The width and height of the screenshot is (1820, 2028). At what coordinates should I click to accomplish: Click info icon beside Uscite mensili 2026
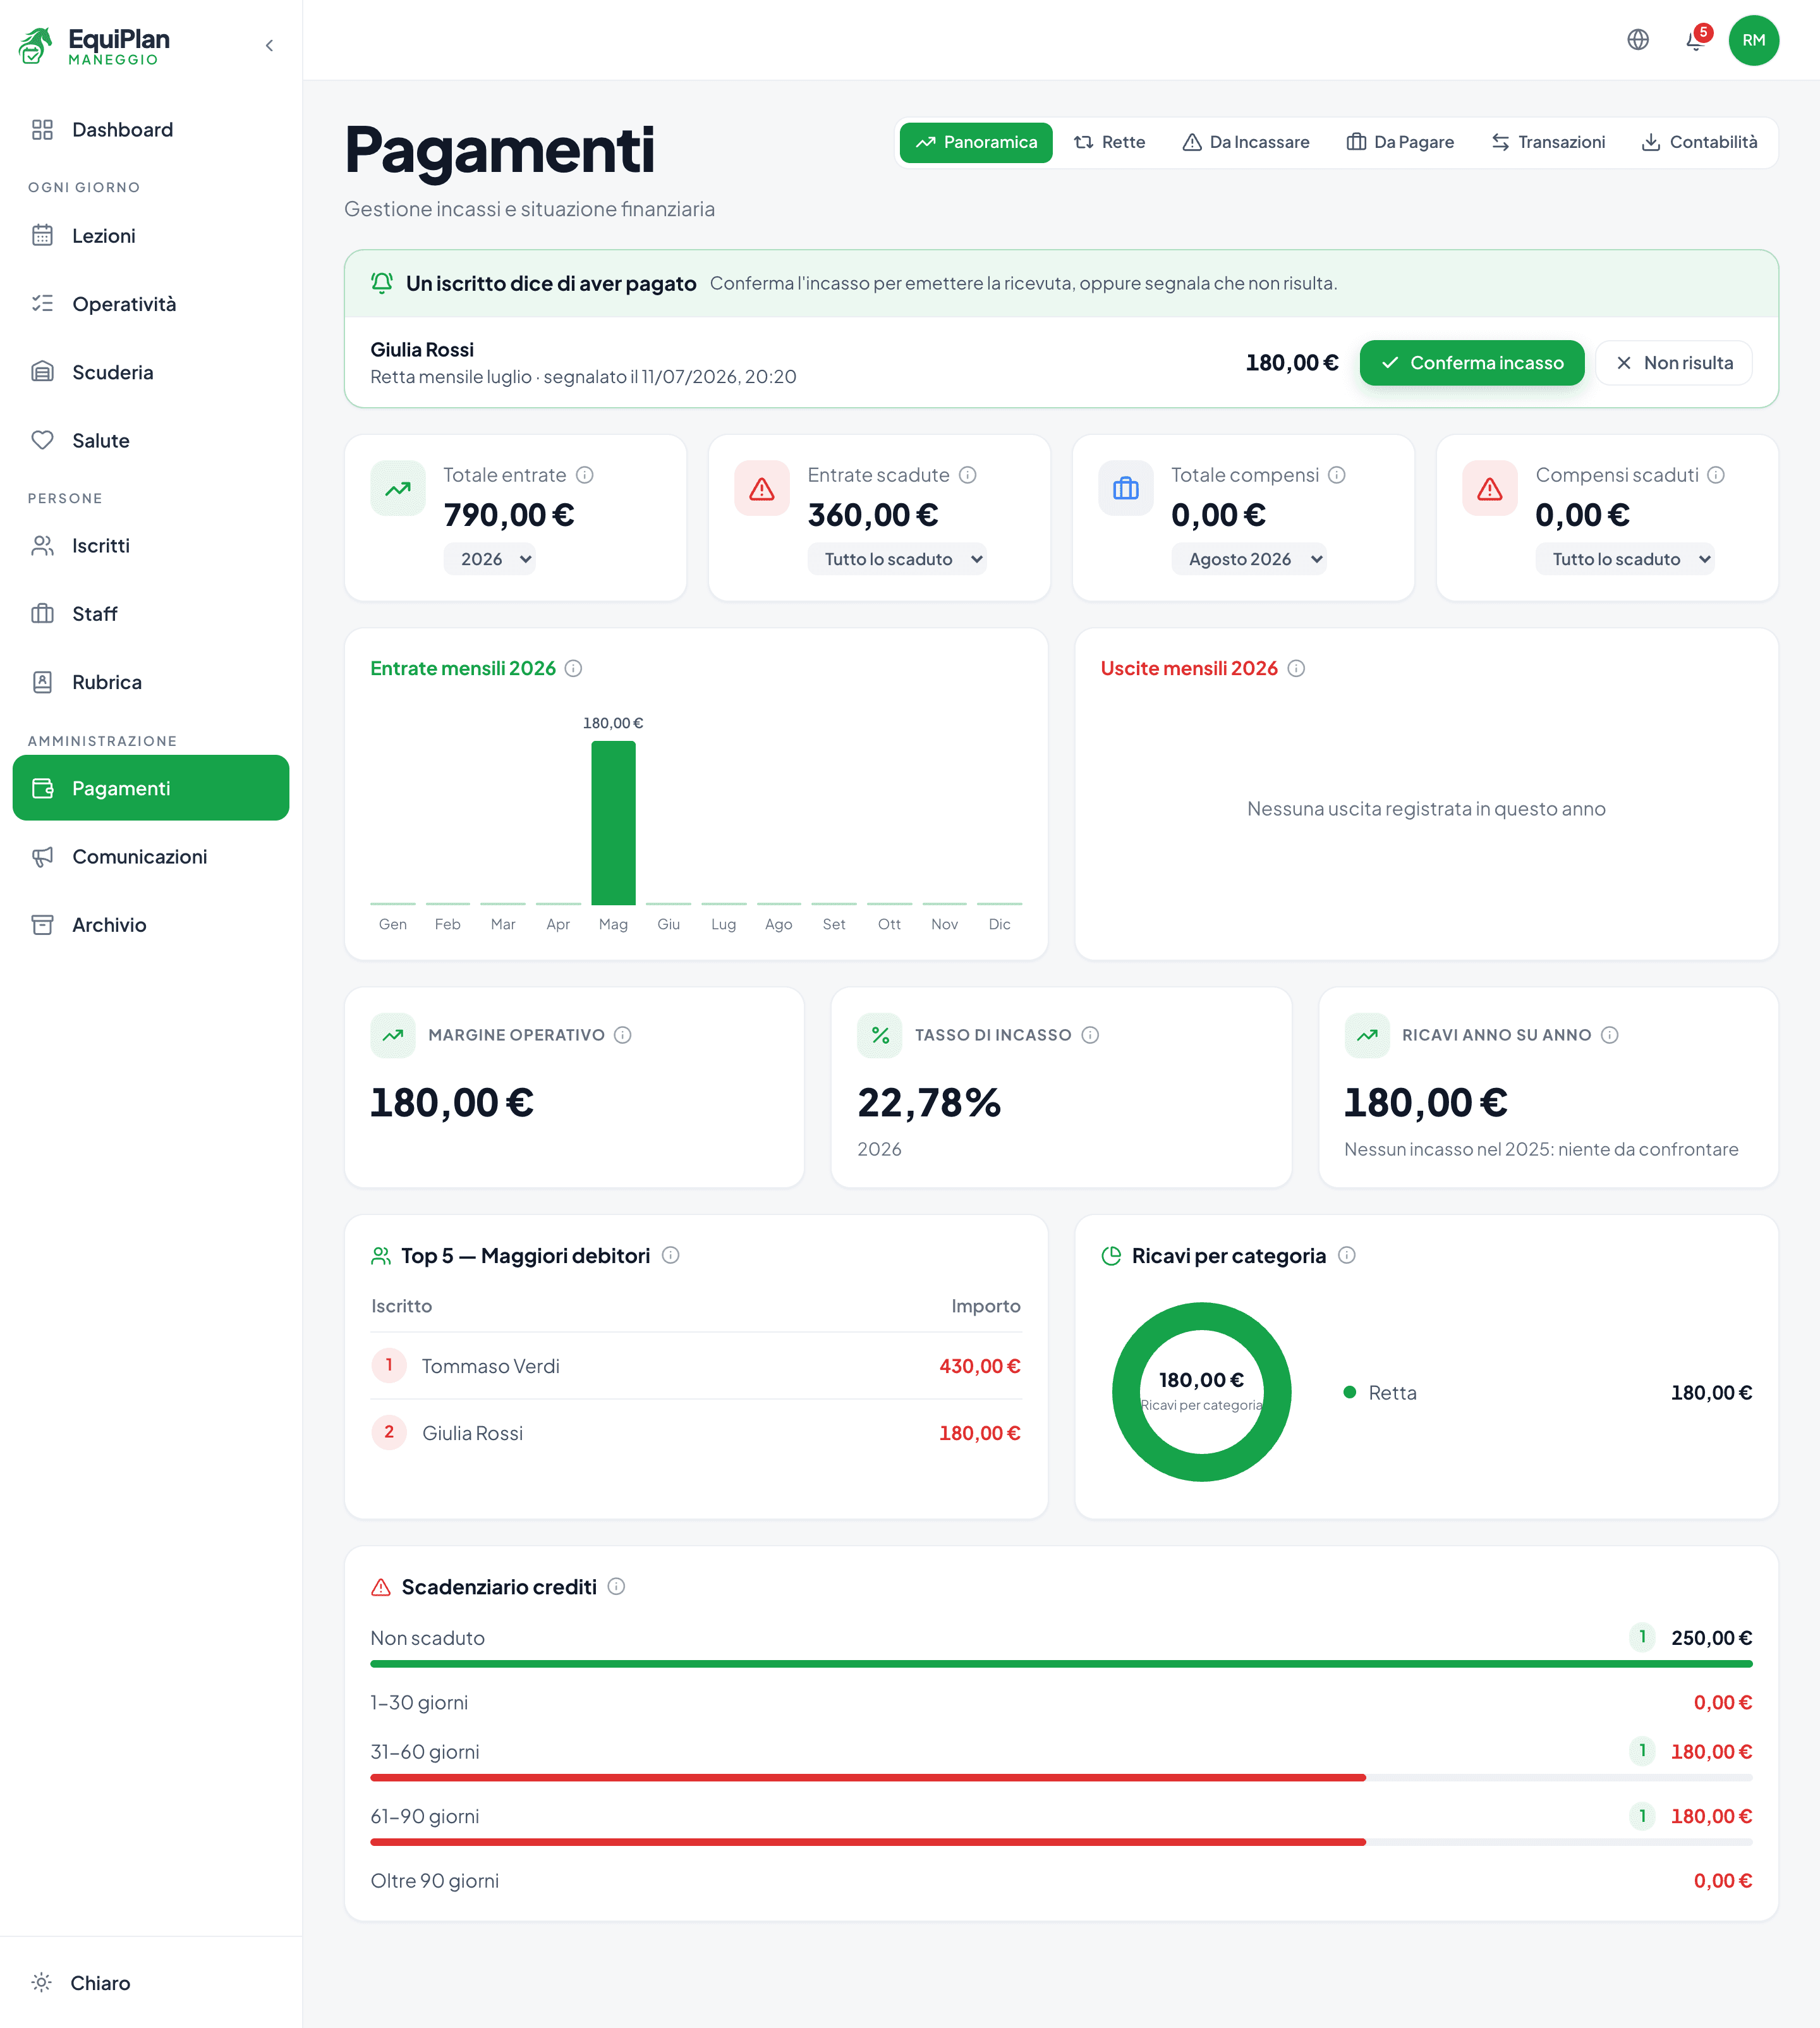click(1296, 668)
